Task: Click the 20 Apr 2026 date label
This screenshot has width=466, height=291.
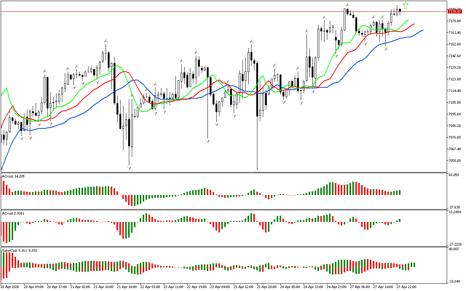Action: (x=11, y=287)
